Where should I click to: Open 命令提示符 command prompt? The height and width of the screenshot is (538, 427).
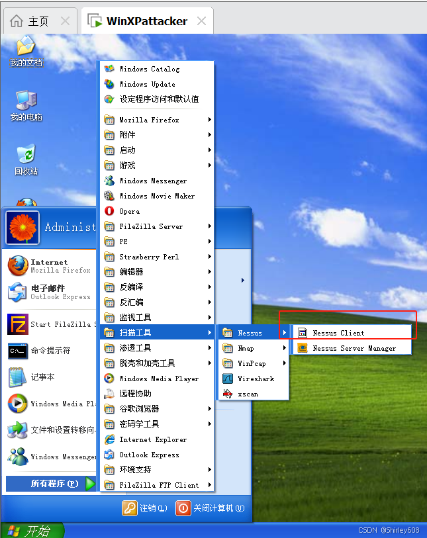pos(51,351)
